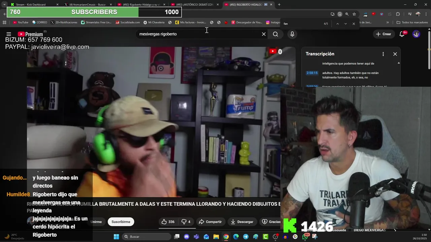Image resolution: width=431 pixels, height=242 pixels.
Task: Click find-in-page text field containing fan
Action: (301, 24)
